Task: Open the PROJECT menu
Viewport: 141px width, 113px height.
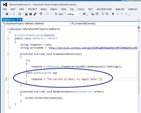Action: click(x=32, y=9)
